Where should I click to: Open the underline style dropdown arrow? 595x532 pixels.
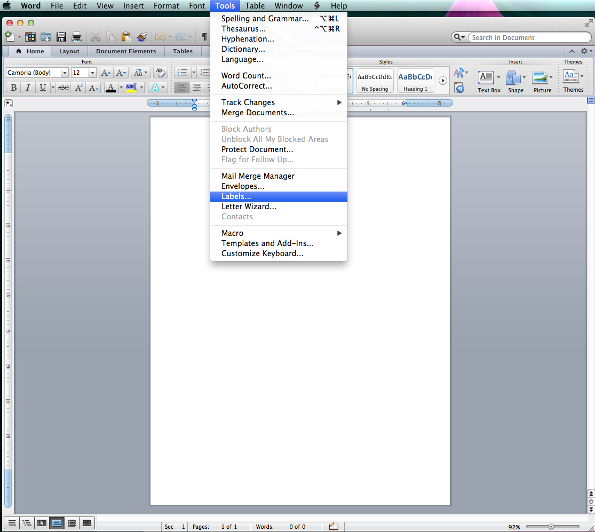(x=53, y=88)
